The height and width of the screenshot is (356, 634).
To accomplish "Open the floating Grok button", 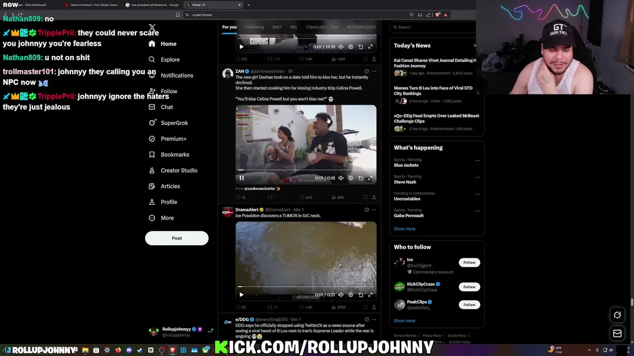I will click(x=617, y=315).
